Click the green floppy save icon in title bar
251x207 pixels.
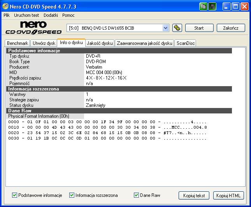[212, 7]
